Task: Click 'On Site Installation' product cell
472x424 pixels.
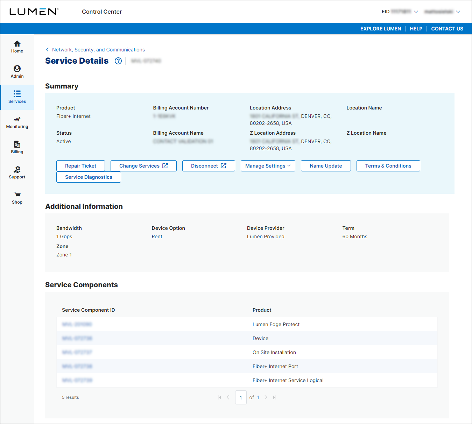Action: (x=274, y=352)
